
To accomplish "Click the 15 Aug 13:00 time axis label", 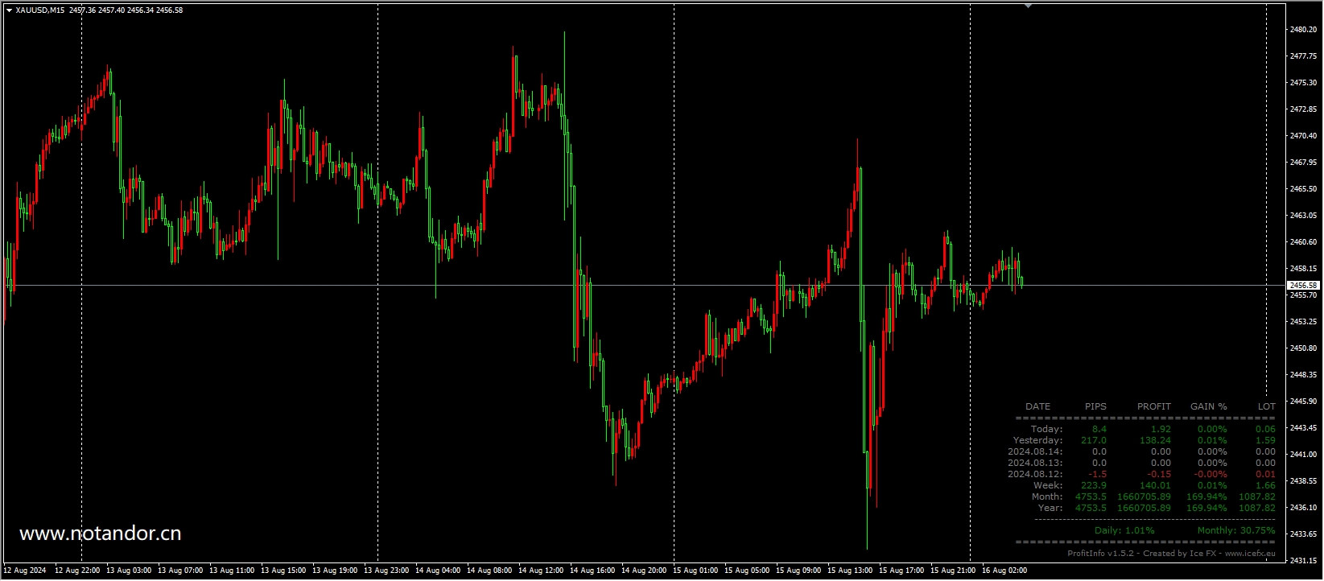I will [x=850, y=571].
